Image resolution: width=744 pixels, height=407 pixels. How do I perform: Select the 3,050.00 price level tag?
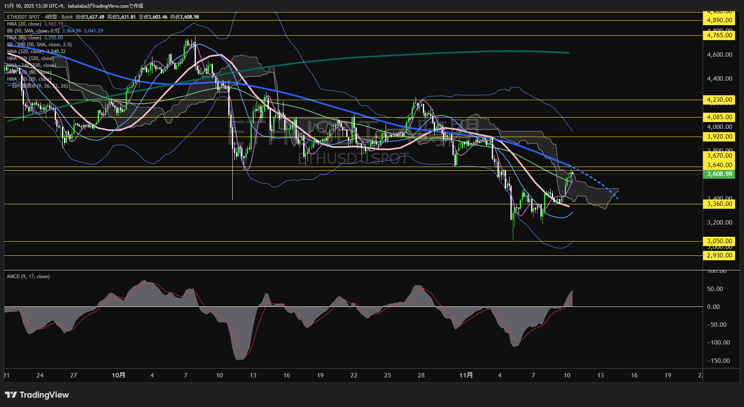click(720, 241)
